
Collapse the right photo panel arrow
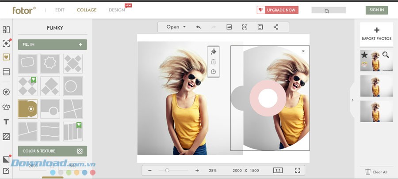[x=352, y=100]
